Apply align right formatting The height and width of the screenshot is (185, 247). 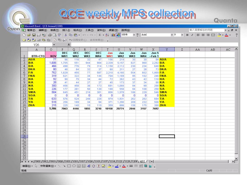(x=208, y=35)
